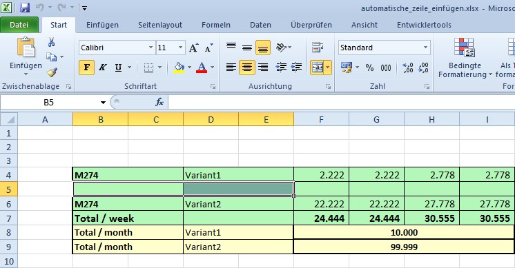Open merge and center dropdown arrow

[x=328, y=68]
